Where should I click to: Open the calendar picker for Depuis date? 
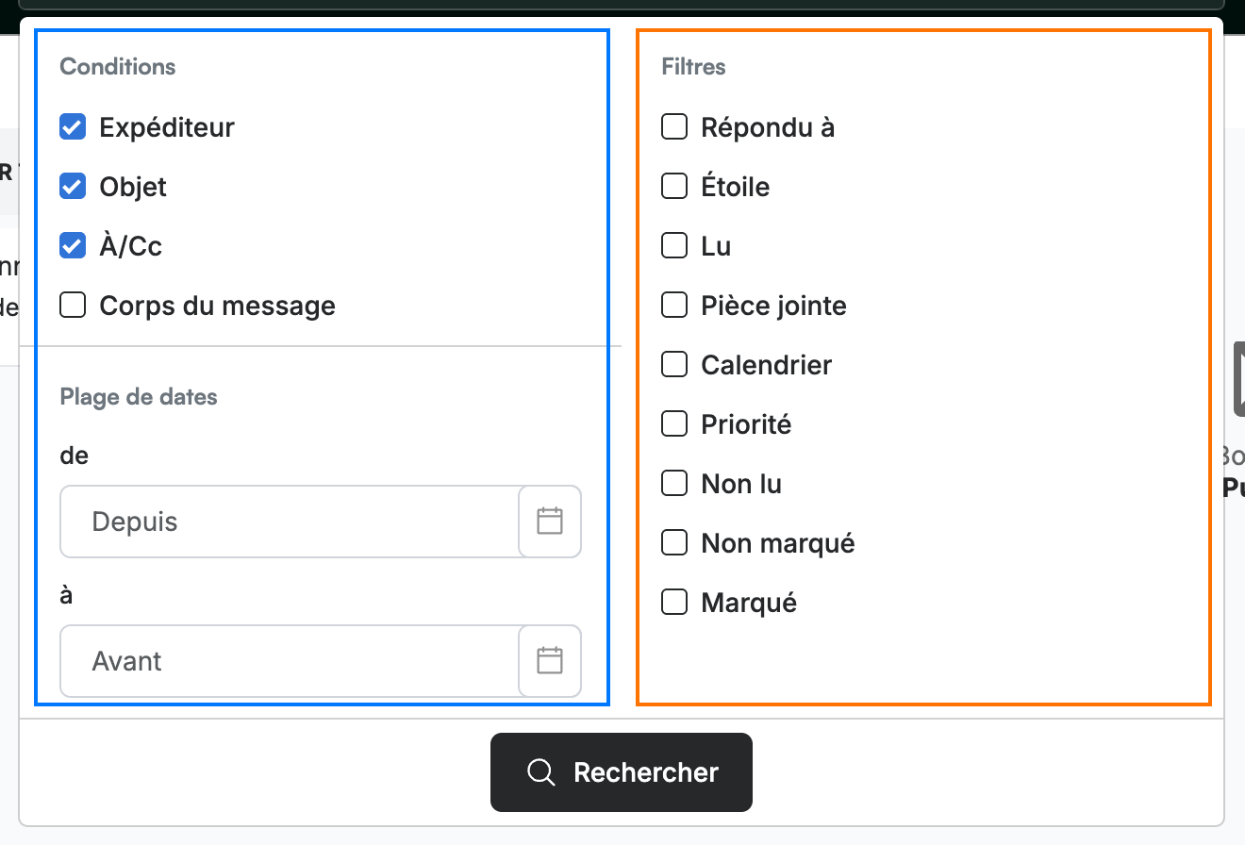click(x=550, y=522)
